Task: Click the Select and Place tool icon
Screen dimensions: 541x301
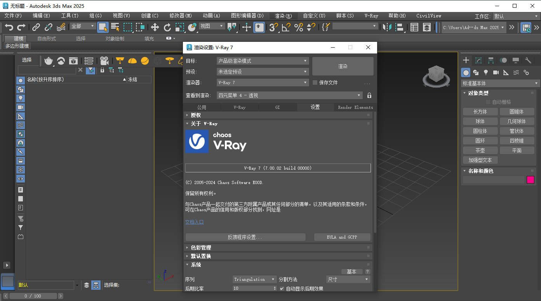Action: tap(192, 27)
